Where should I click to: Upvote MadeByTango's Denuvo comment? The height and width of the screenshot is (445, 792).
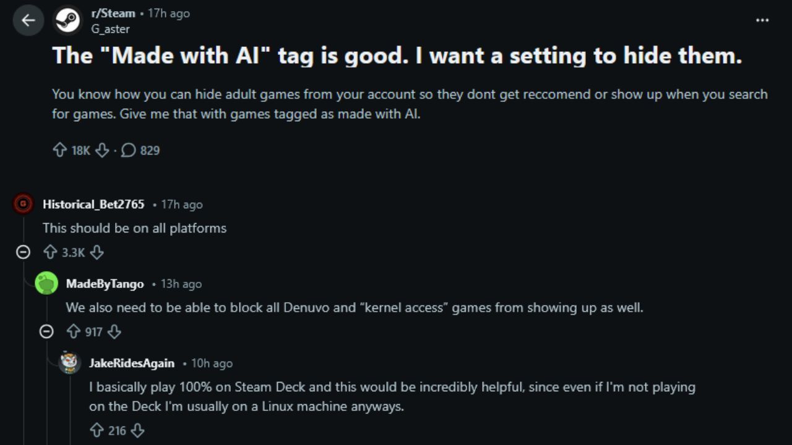[x=74, y=332]
